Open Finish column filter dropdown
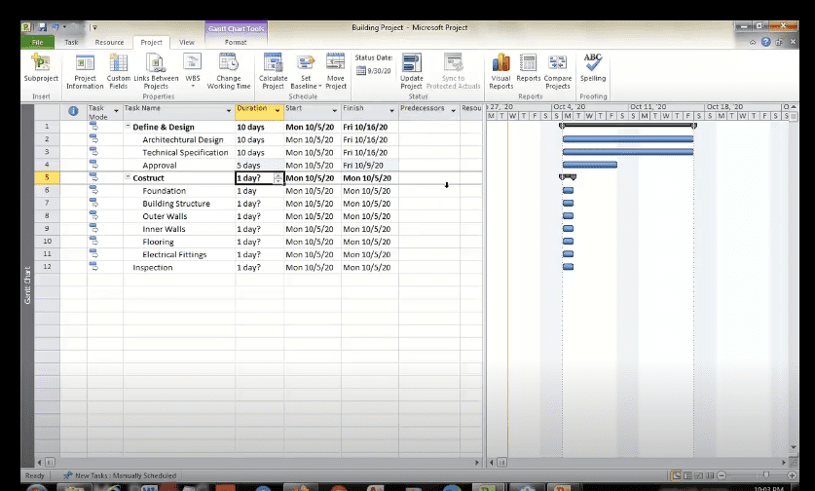This screenshot has height=491, width=815. tap(391, 111)
